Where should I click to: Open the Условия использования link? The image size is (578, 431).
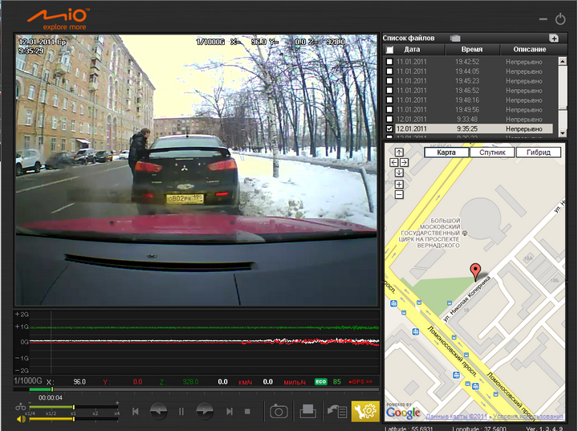[x=531, y=417]
